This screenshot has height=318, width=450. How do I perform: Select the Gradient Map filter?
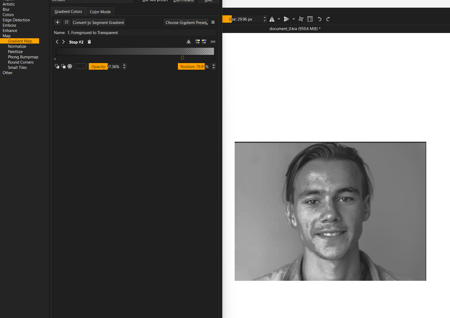pos(20,41)
